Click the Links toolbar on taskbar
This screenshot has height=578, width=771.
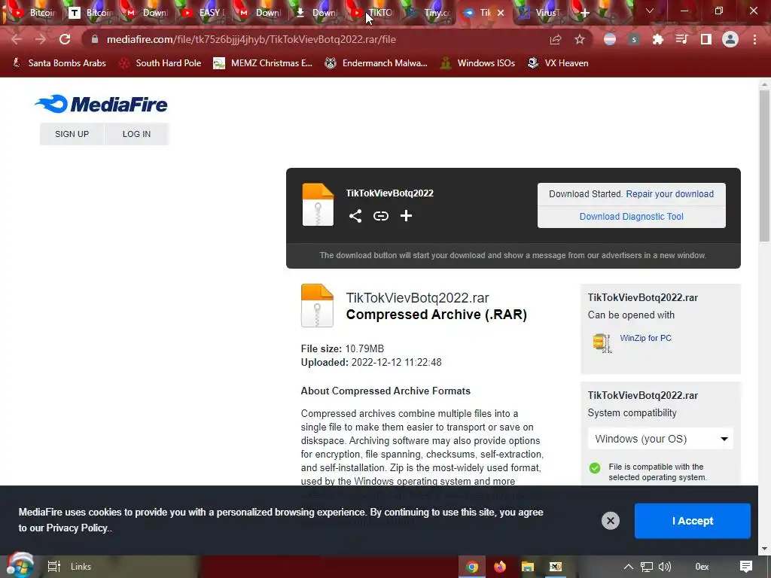click(81, 567)
